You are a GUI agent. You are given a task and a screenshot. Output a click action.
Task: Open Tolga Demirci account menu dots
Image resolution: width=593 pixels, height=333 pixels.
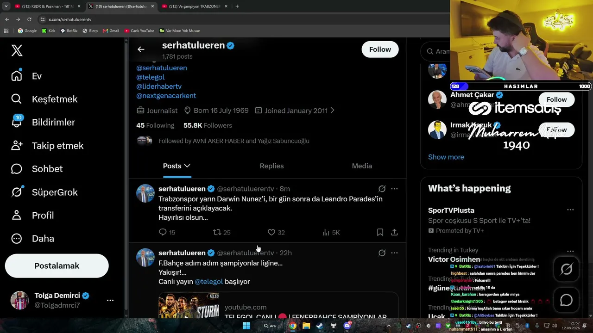point(110,300)
